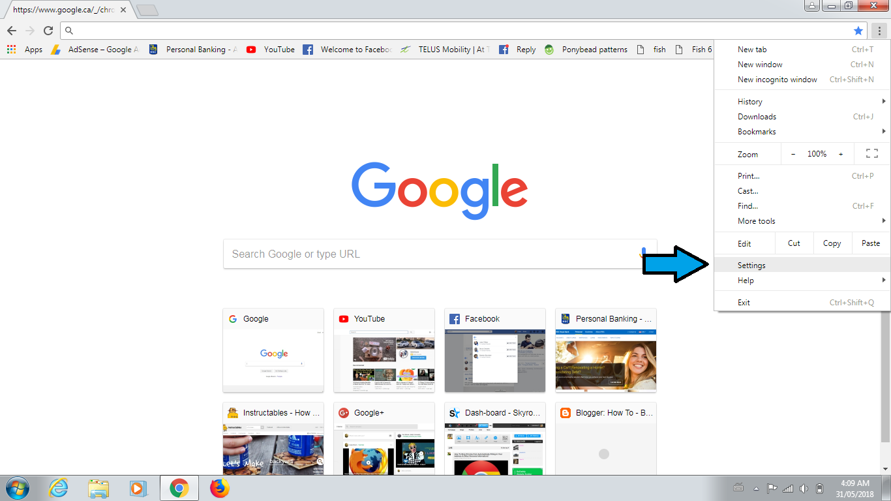Open the YouTube most-visited tile
The height and width of the screenshot is (501, 891).
pos(384,350)
